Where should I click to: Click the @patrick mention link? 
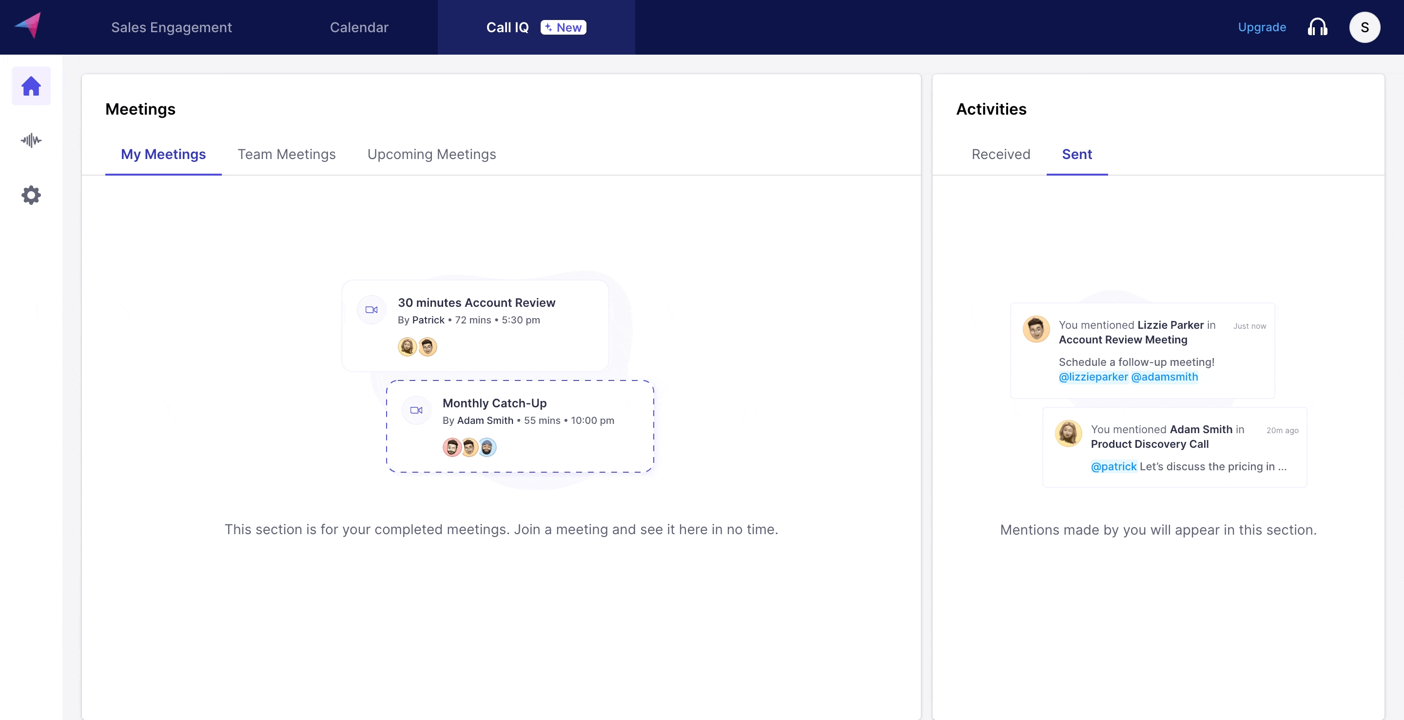point(1113,466)
